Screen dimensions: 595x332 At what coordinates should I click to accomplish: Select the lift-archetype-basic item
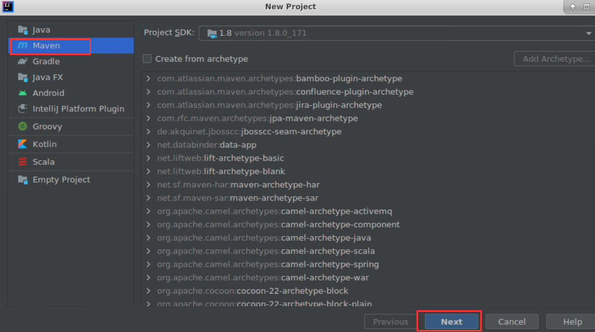(244, 158)
